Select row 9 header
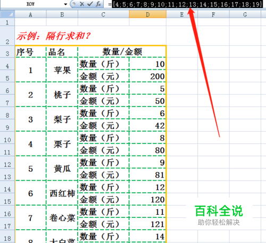 point(7,125)
